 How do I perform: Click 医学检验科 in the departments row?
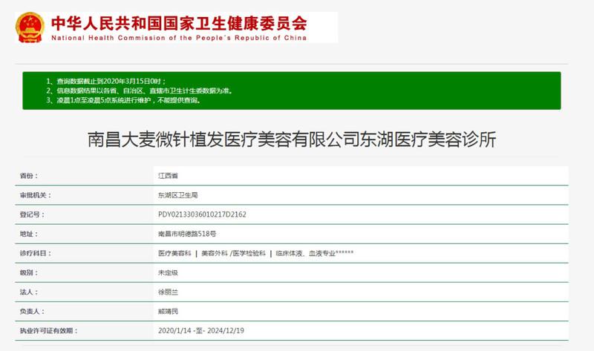[x=249, y=253]
